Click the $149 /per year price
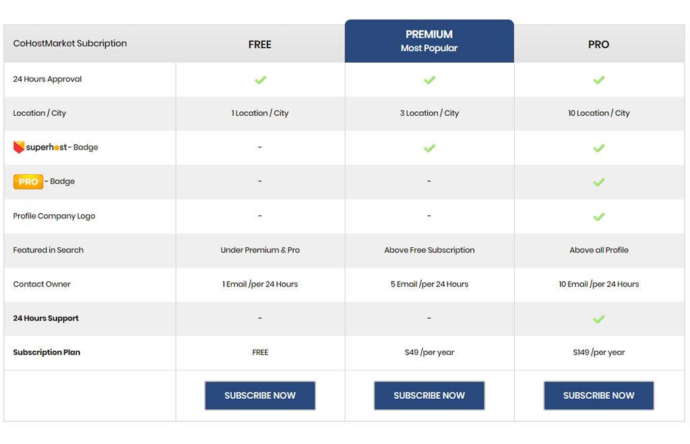The image size is (690, 444). [x=599, y=352]
